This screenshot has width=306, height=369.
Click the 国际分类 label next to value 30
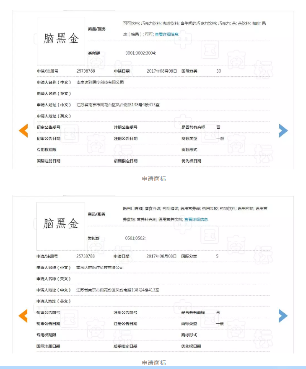coord(189,71)
